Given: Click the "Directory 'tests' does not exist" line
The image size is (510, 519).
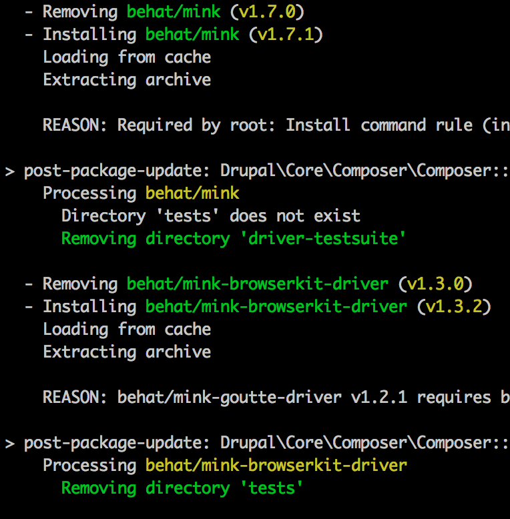Looking at the screenshot, I should (x=211, y=215).
